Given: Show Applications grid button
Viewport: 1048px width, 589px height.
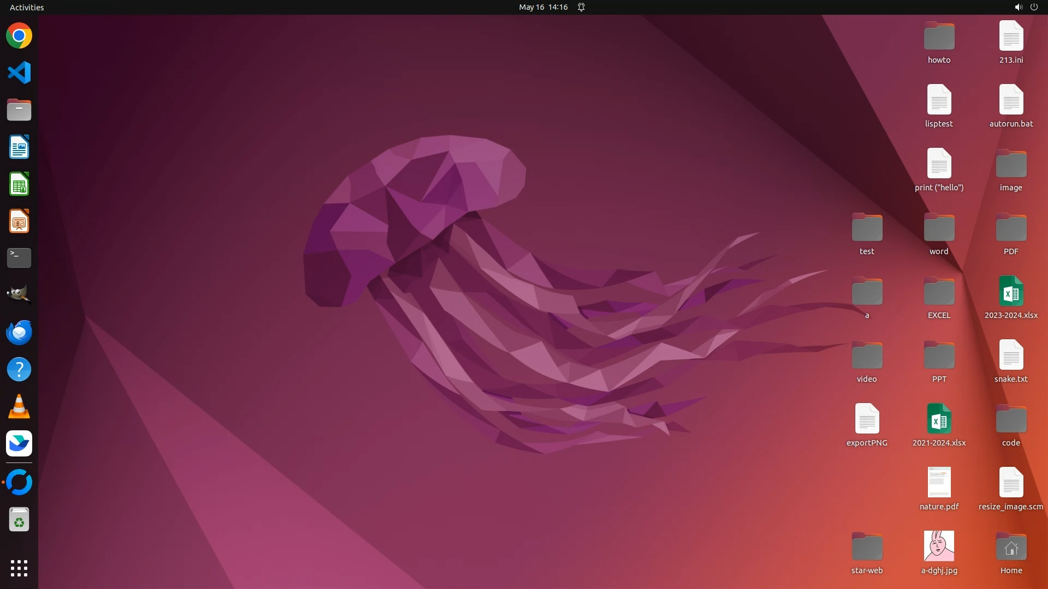Looking at the screenshot, I should point(19,568).
